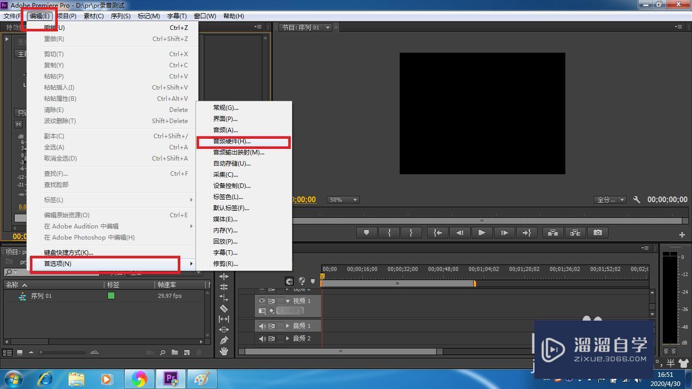Export a frame with the camera icon
The width and height of the screenshot is (692, 389).
[x=598, y=232]
